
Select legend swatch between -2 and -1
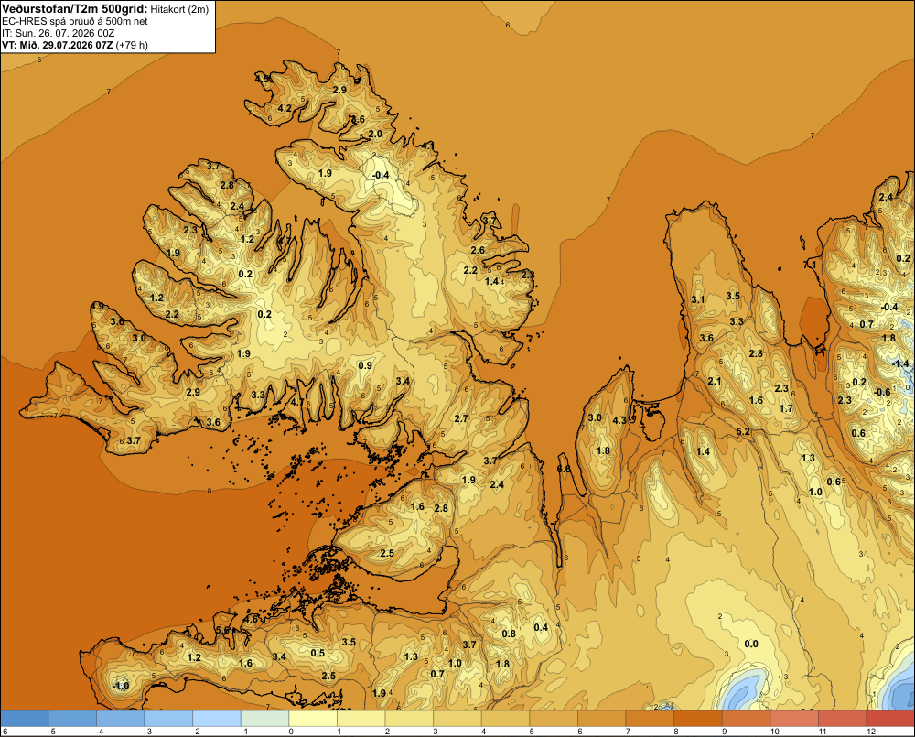217,718
